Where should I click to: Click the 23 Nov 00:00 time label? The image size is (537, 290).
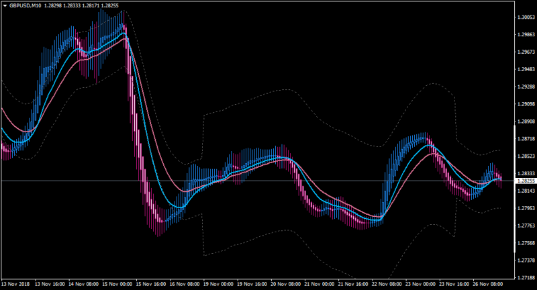pyautogui.click(x=420, y=284)
